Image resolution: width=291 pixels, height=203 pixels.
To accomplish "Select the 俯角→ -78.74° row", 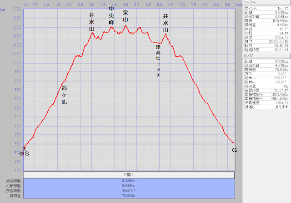I will tap(266, 78).
